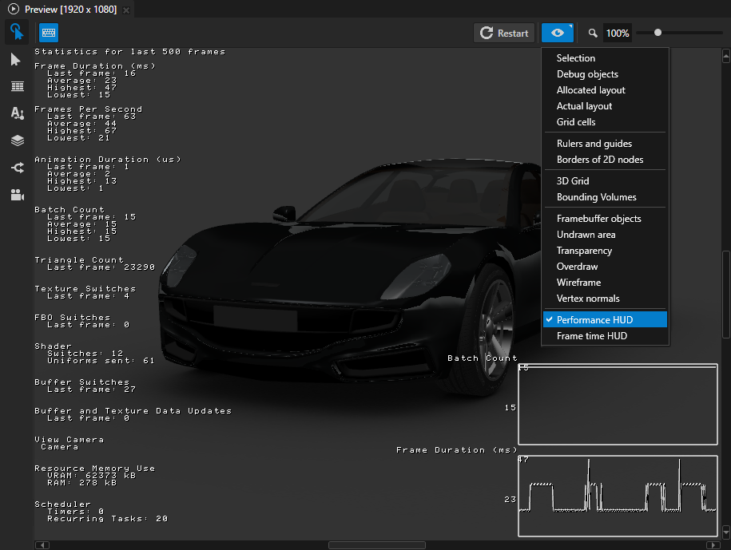Image resolution: width=731 pixels, height=550 pixels.
Task: Click the camera icon in the sidebar
Action: point(17,194)
